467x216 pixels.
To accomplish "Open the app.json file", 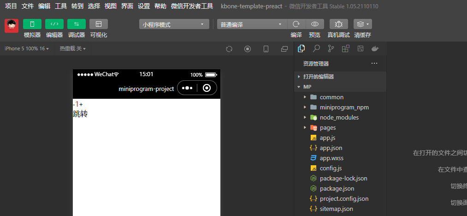I will pyautogui.click(x=340, y=148).
